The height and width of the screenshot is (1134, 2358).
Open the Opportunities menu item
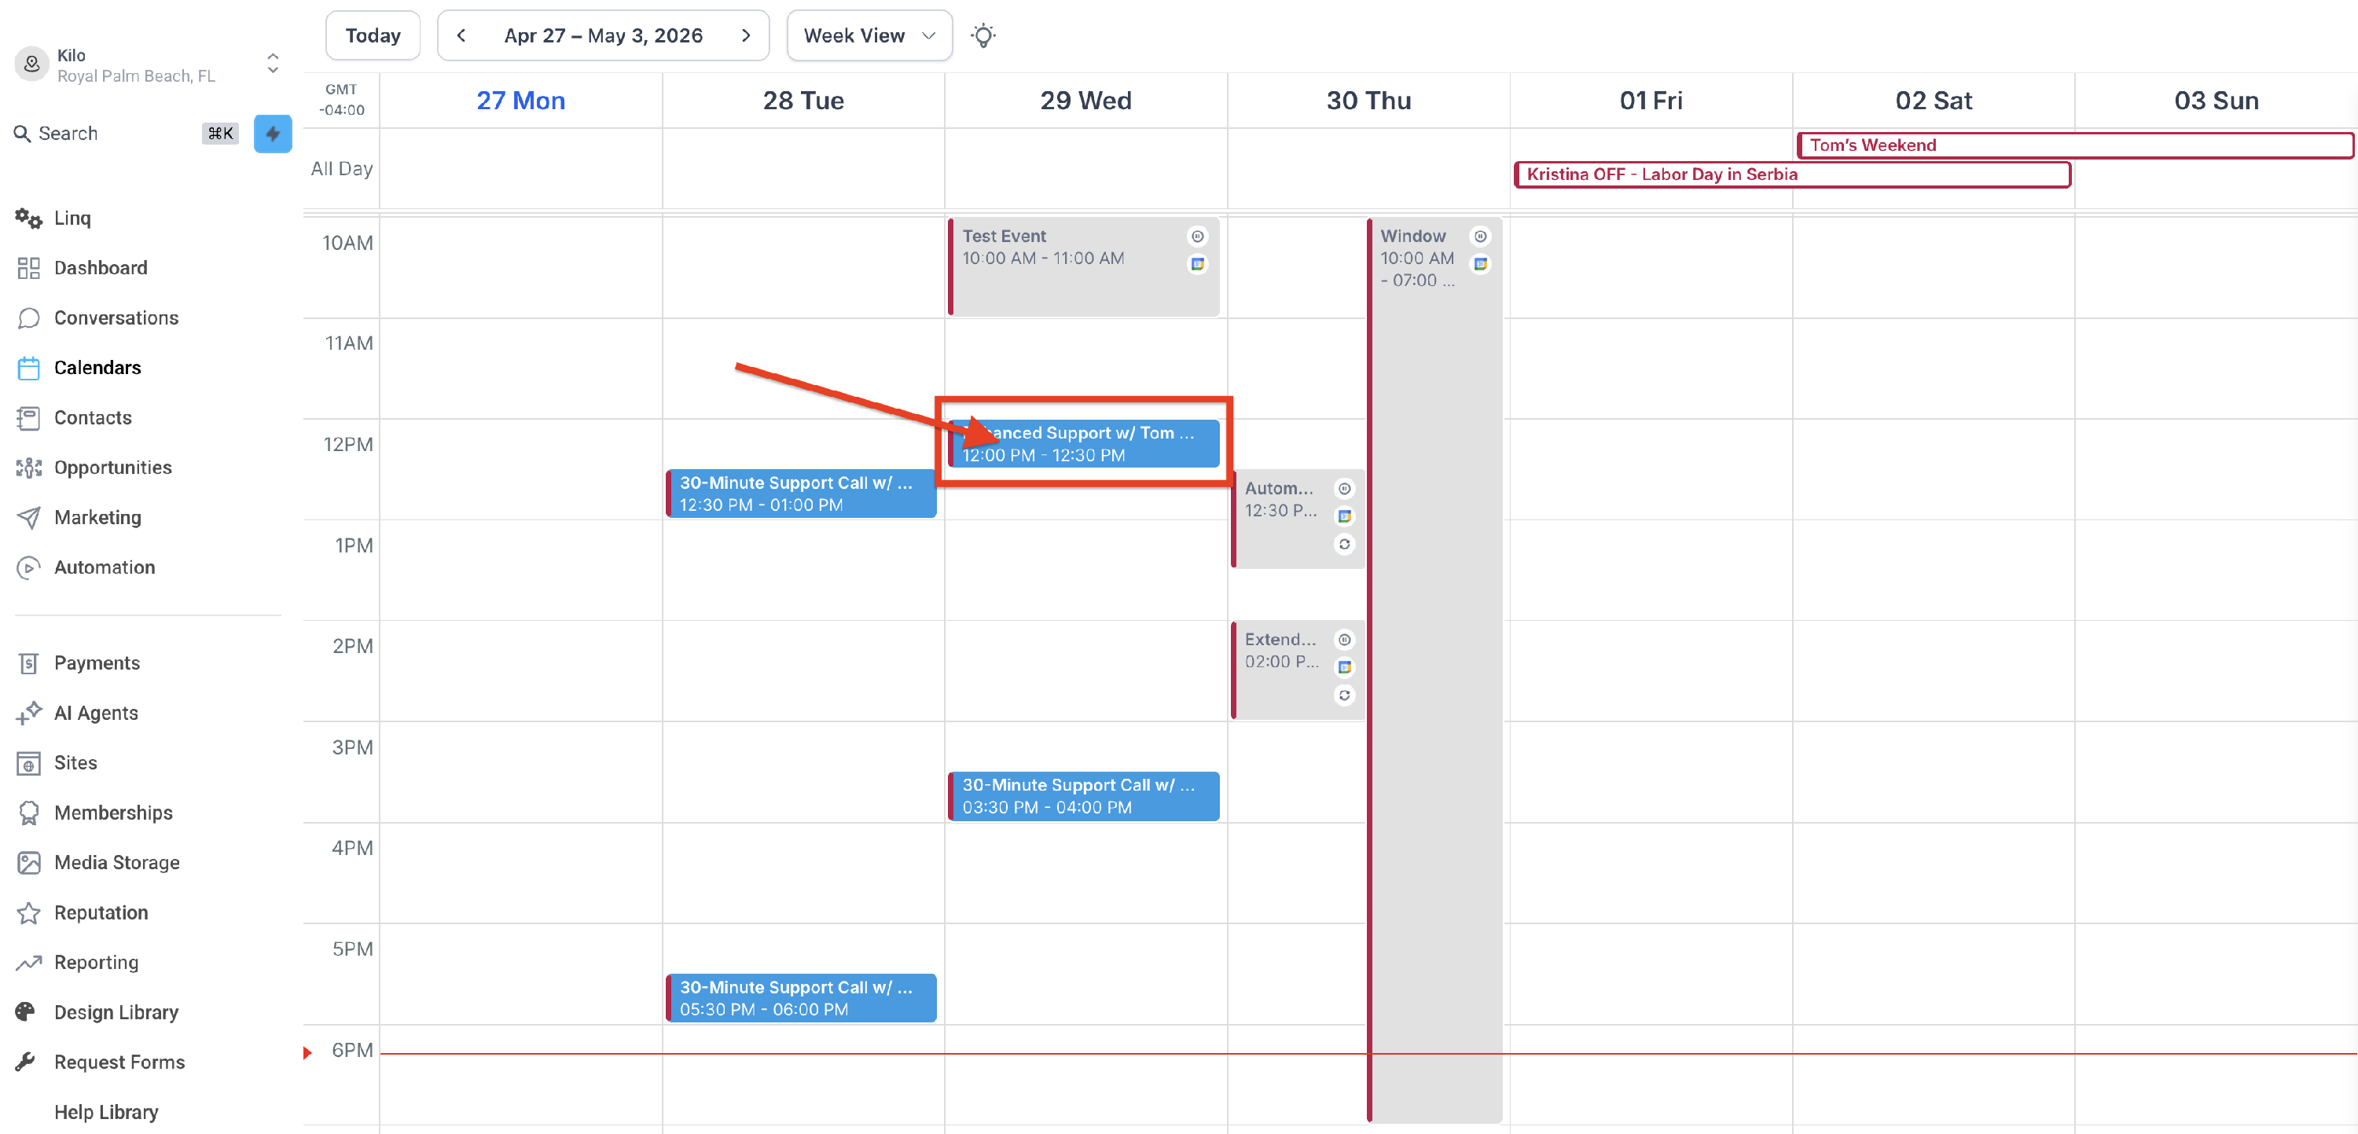(112, 468)
